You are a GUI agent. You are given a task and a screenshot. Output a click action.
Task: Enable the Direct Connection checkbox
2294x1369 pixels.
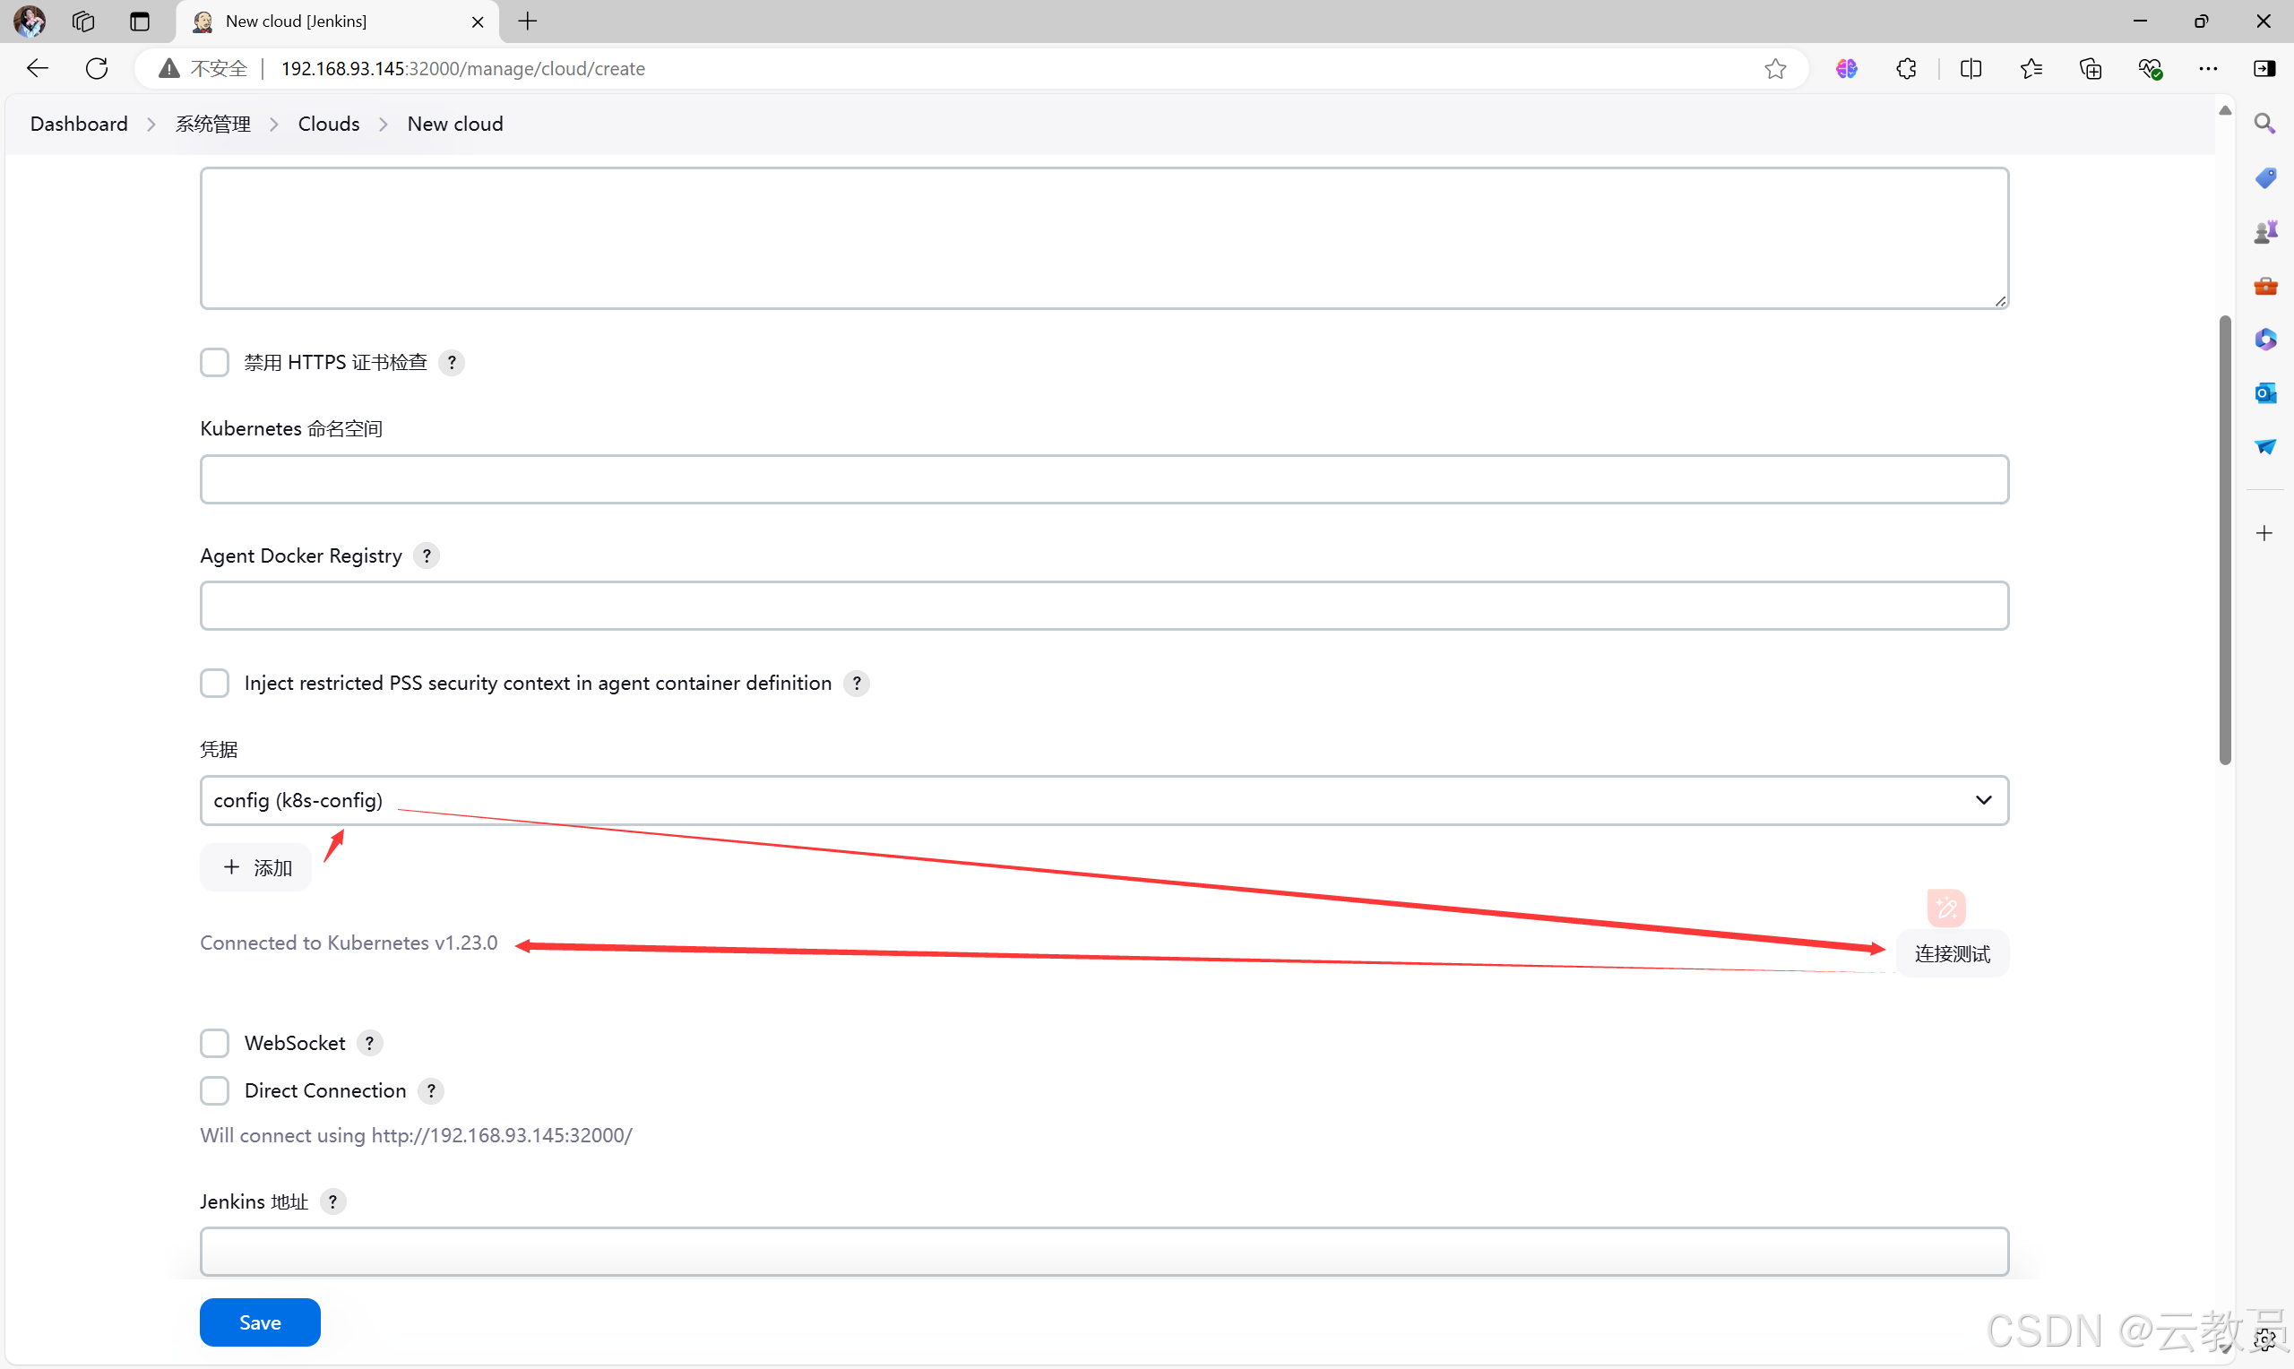click(215, 1090)
